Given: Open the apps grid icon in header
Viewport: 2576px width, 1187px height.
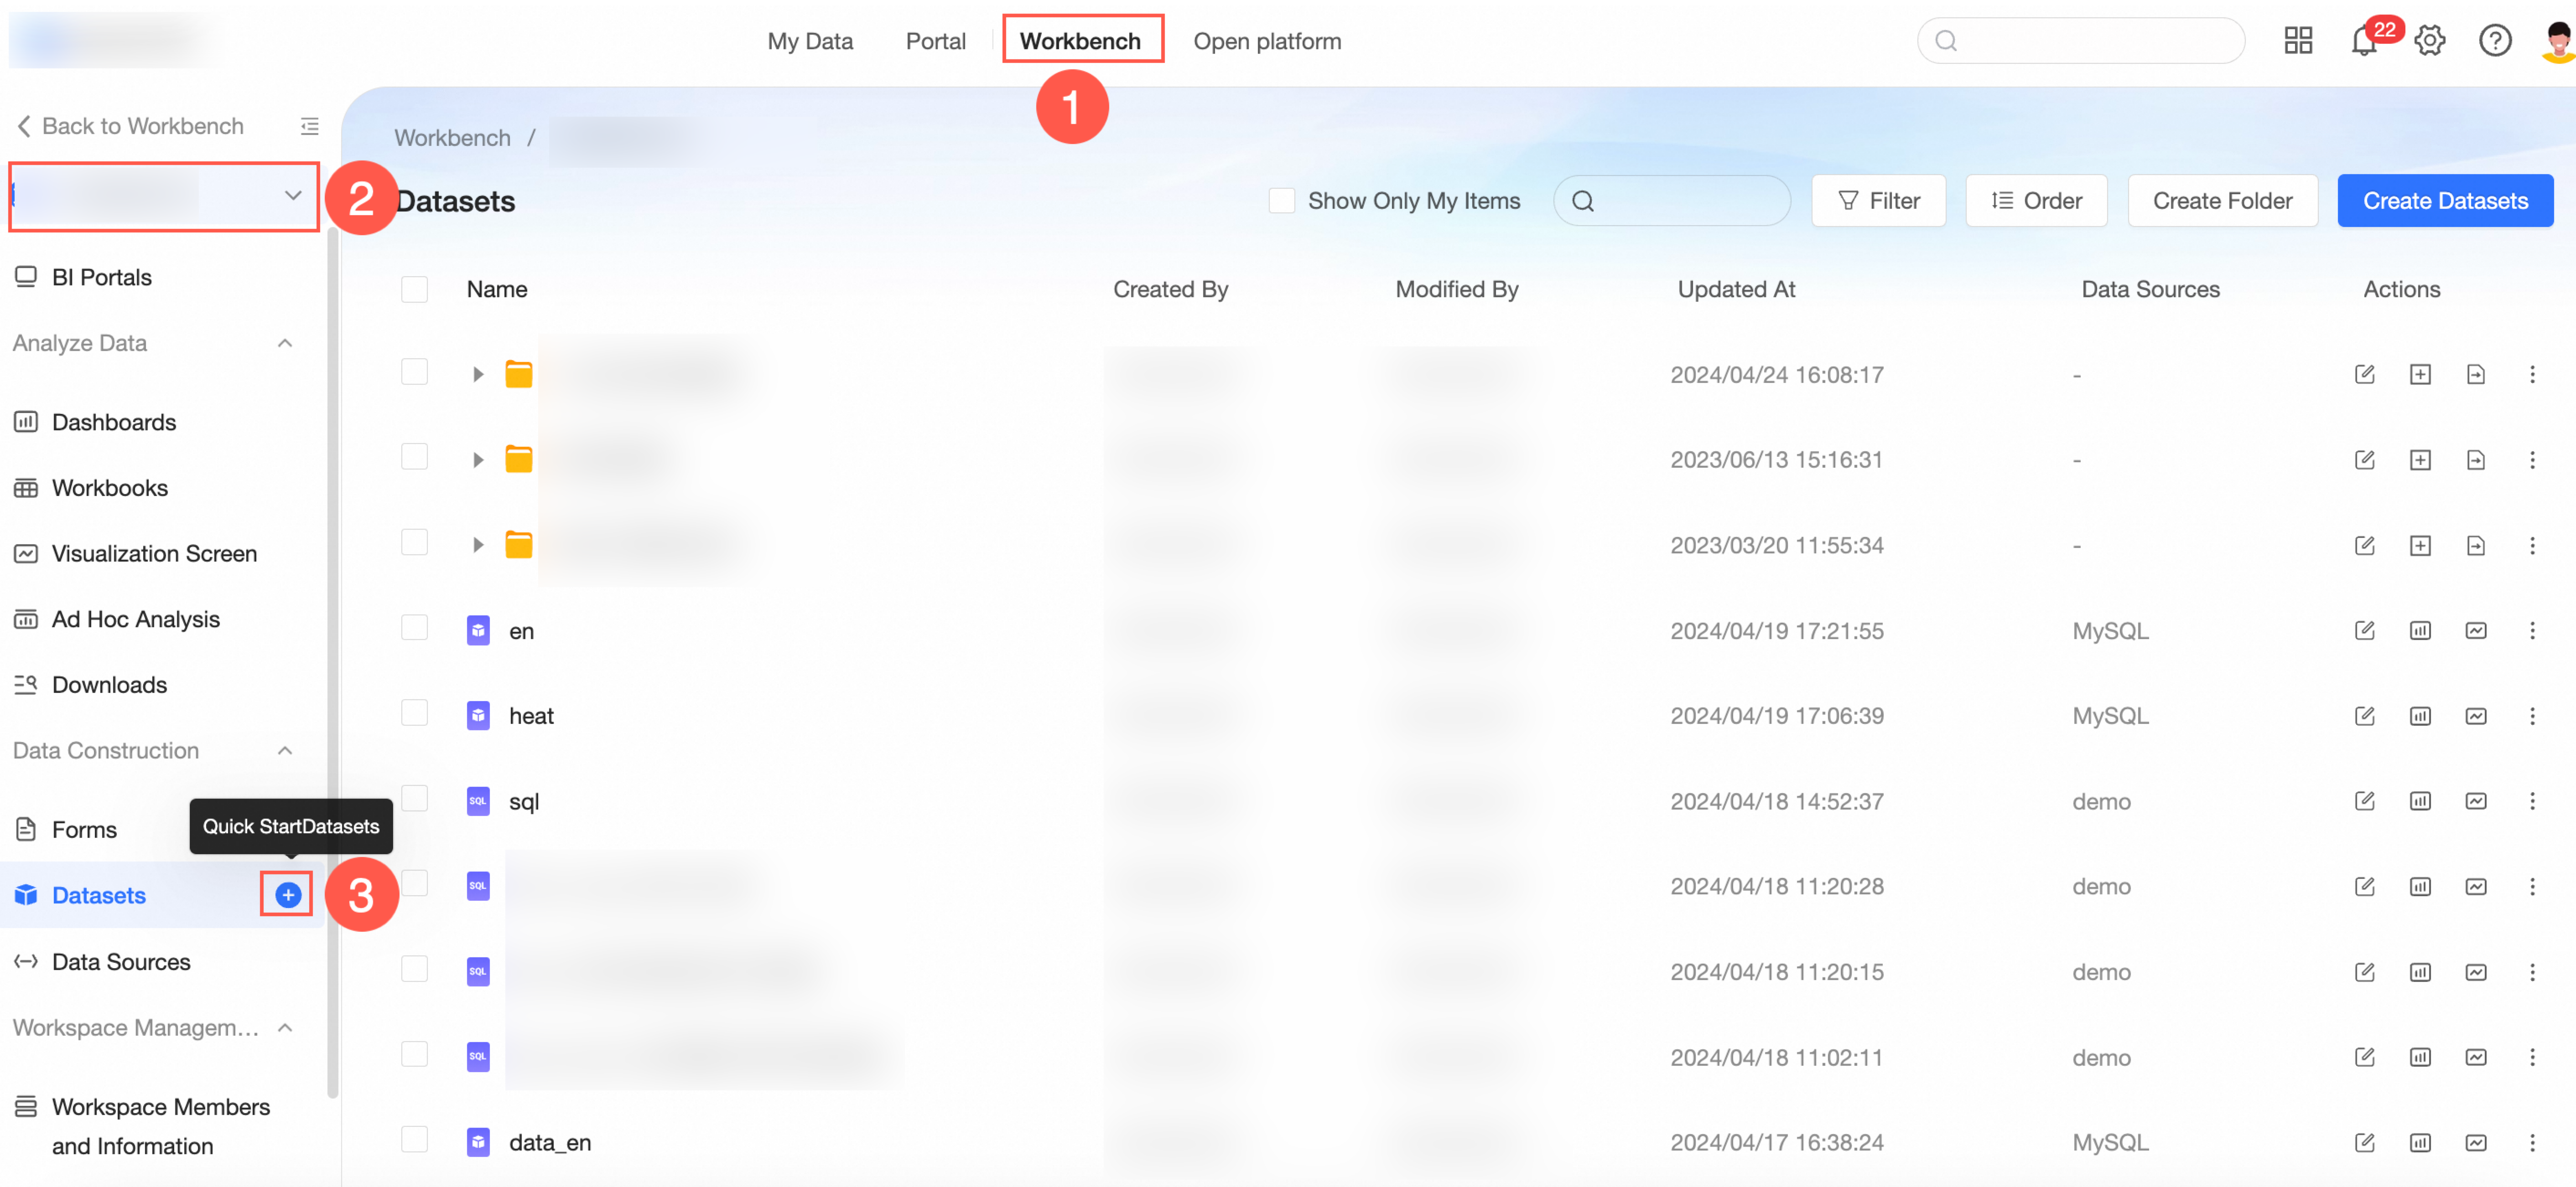Looking at the screenshot, I should pos(2298,41).
